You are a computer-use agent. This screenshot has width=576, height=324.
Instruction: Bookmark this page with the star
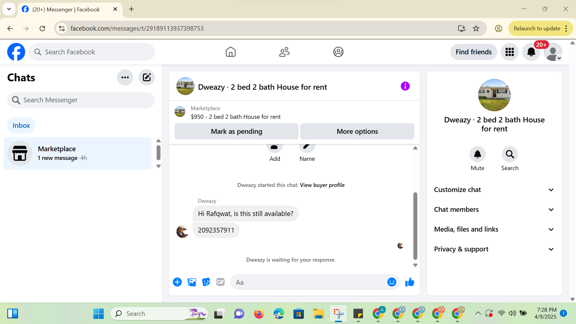coord(476,28)
